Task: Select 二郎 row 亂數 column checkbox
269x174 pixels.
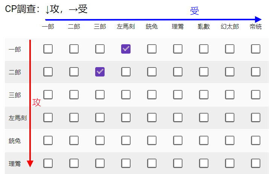Action: click(x=204, y=72)
